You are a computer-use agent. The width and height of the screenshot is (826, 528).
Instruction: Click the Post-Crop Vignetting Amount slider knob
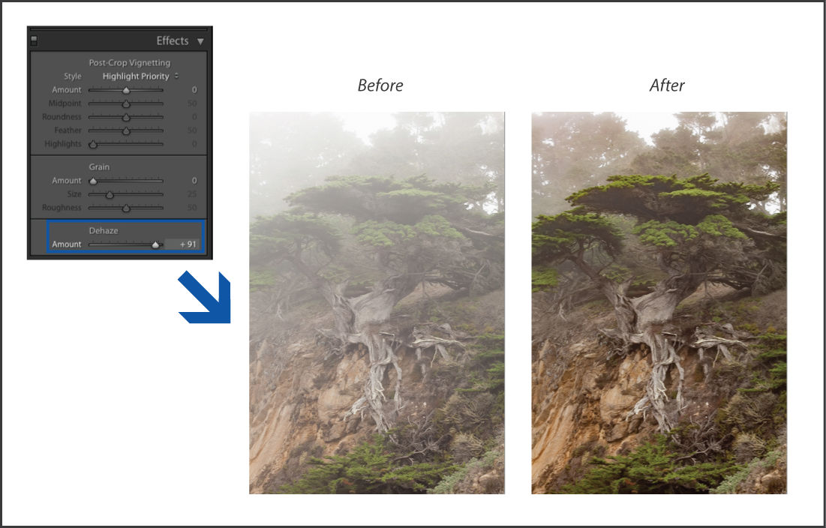click(x=126, y=90)
